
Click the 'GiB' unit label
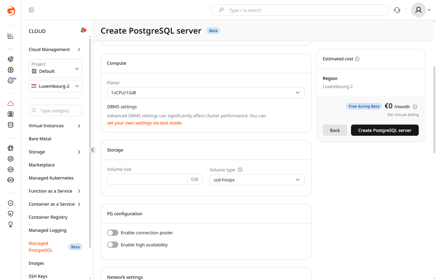click(x=195, y=179)
